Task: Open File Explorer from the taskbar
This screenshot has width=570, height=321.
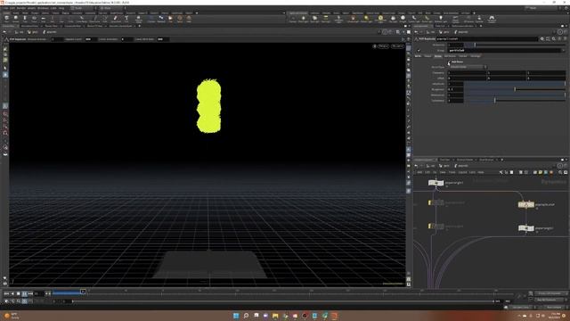Action: tap(275, 316)
